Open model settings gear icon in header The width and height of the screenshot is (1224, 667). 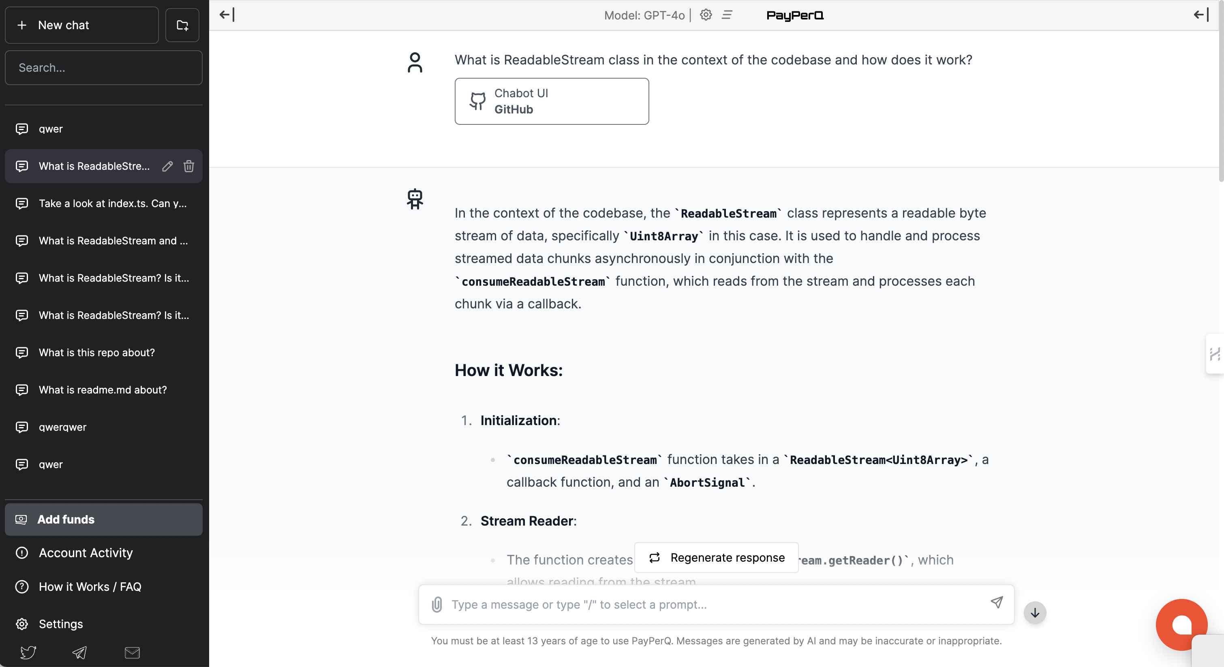[706, 15]
